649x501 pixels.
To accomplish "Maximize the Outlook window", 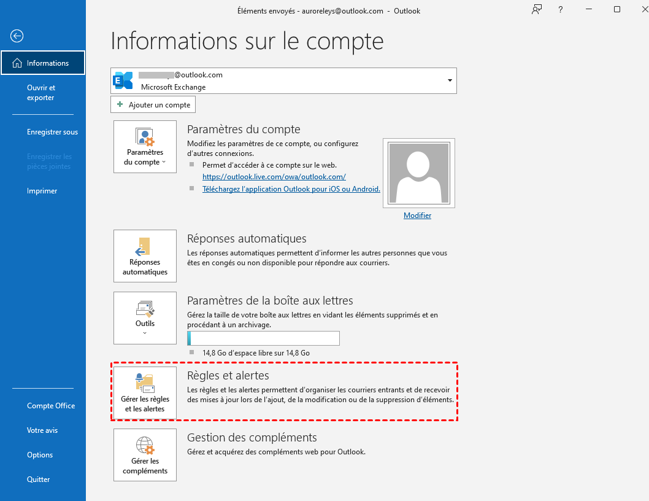I will point(616,9).
